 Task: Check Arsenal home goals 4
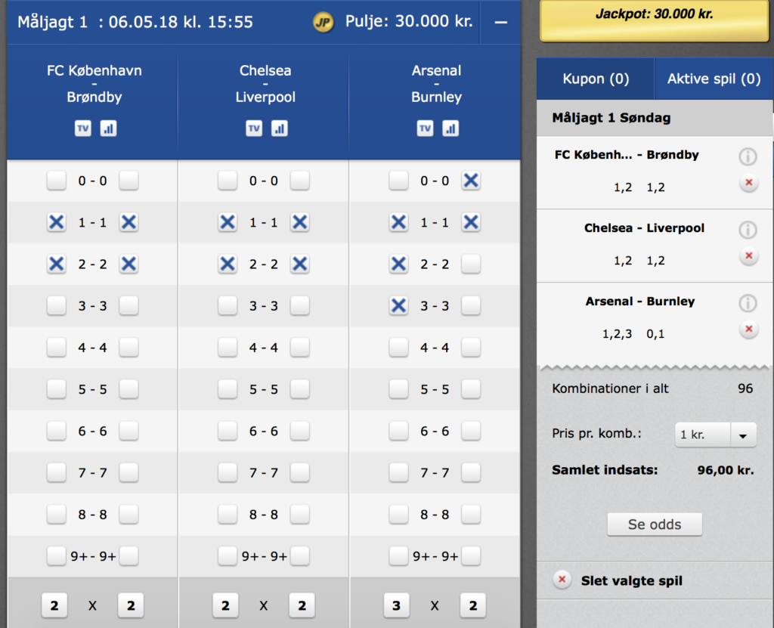click(x=398, y=348)
